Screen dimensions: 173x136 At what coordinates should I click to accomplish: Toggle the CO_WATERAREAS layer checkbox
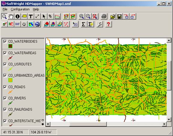[x=5, y=53]
